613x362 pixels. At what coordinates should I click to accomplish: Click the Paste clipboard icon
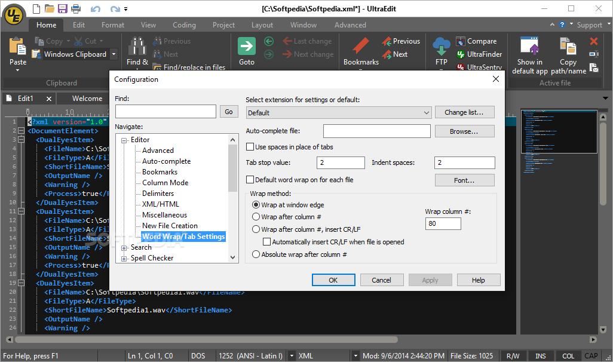tap(17, 47)
